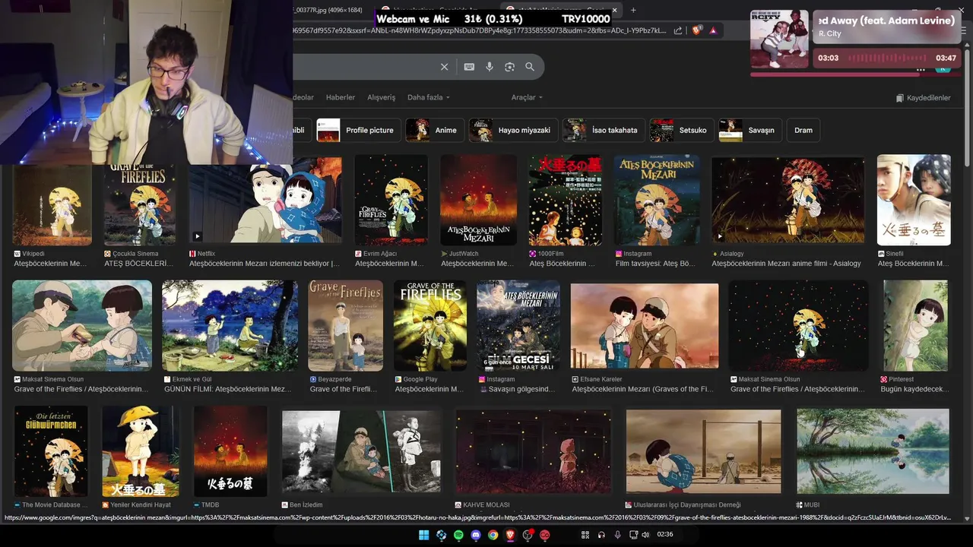
Task: Open the Windows Start menu
Action: (x=423, y=535)
